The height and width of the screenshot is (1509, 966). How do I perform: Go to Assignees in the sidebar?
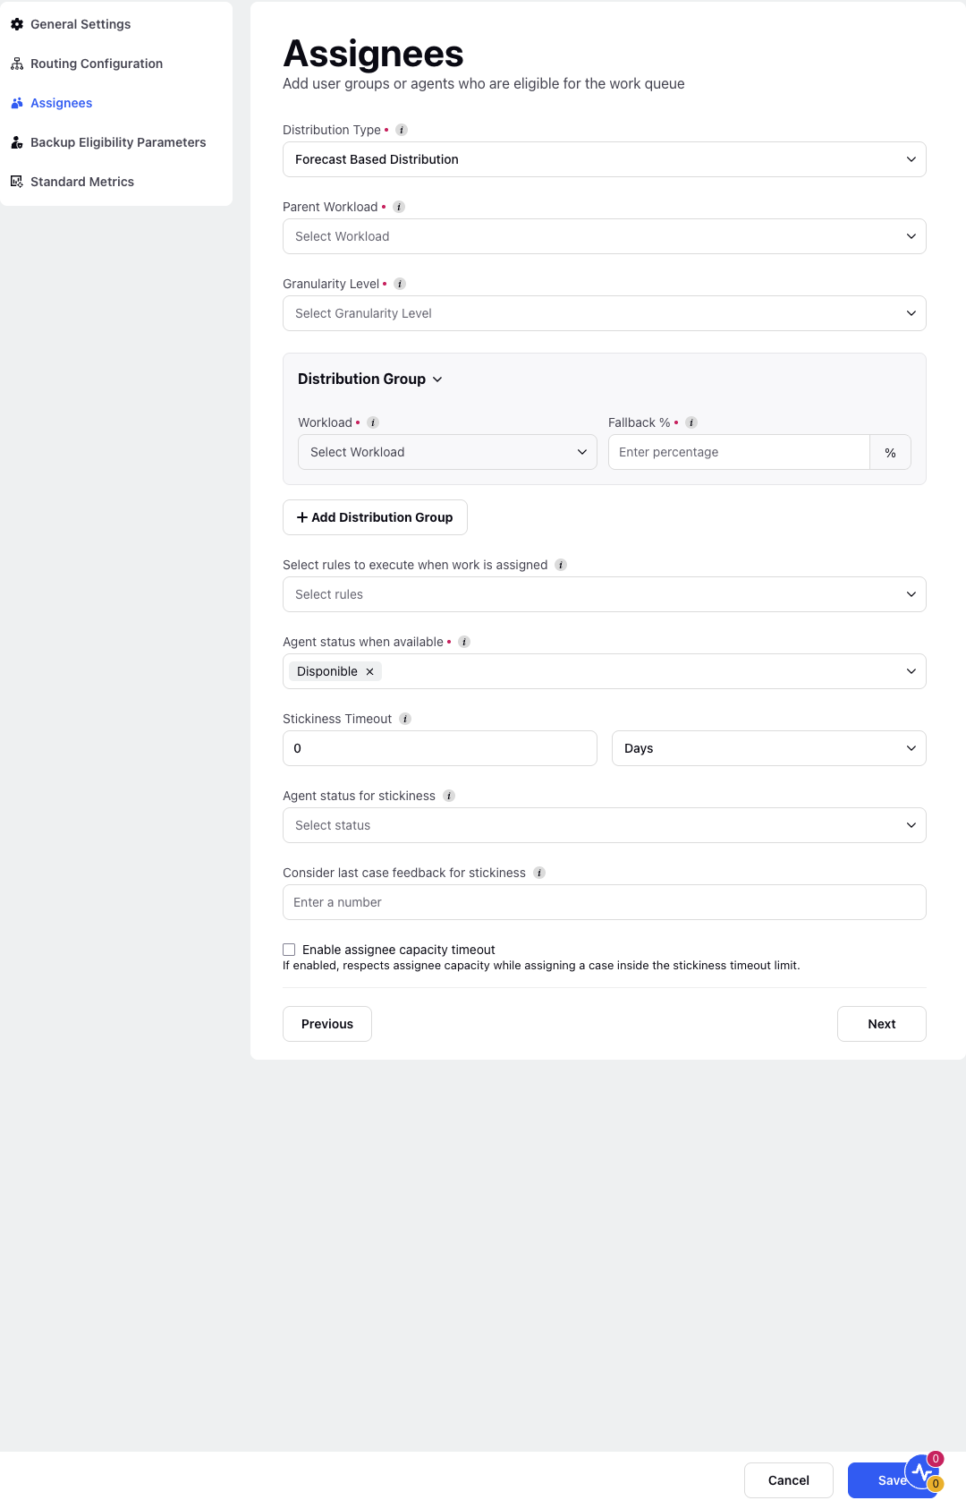(x=61, y=103)
